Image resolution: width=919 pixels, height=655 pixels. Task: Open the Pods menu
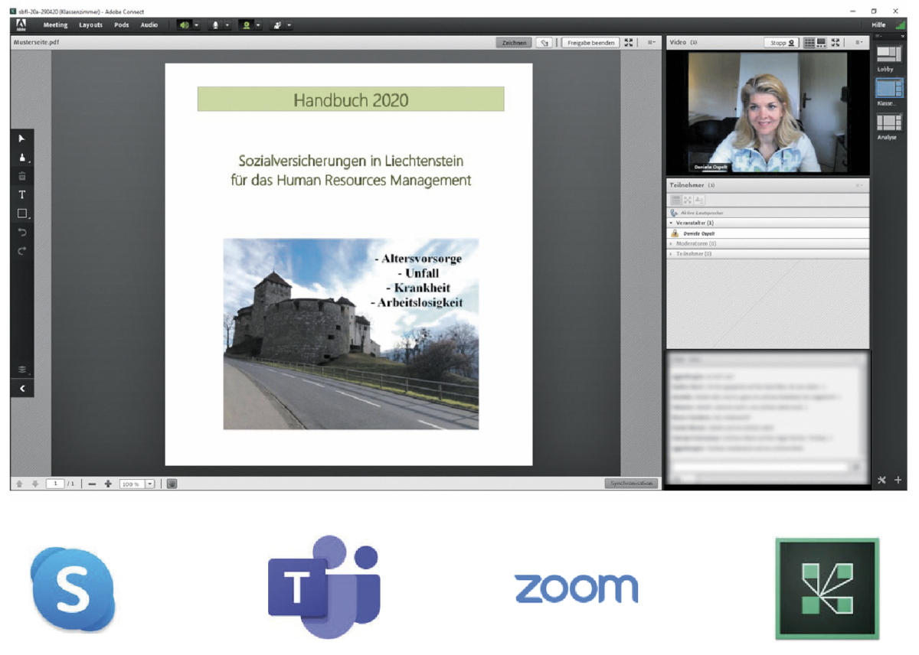coord(121,25)
